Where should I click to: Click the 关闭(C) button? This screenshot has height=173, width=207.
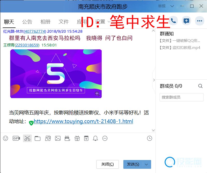coord(107,164)
